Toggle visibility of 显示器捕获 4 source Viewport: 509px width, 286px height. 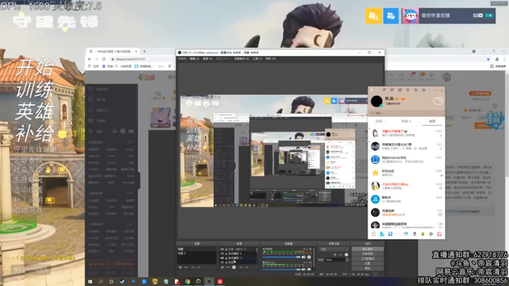pyautogui.click(x=222, y=254)
